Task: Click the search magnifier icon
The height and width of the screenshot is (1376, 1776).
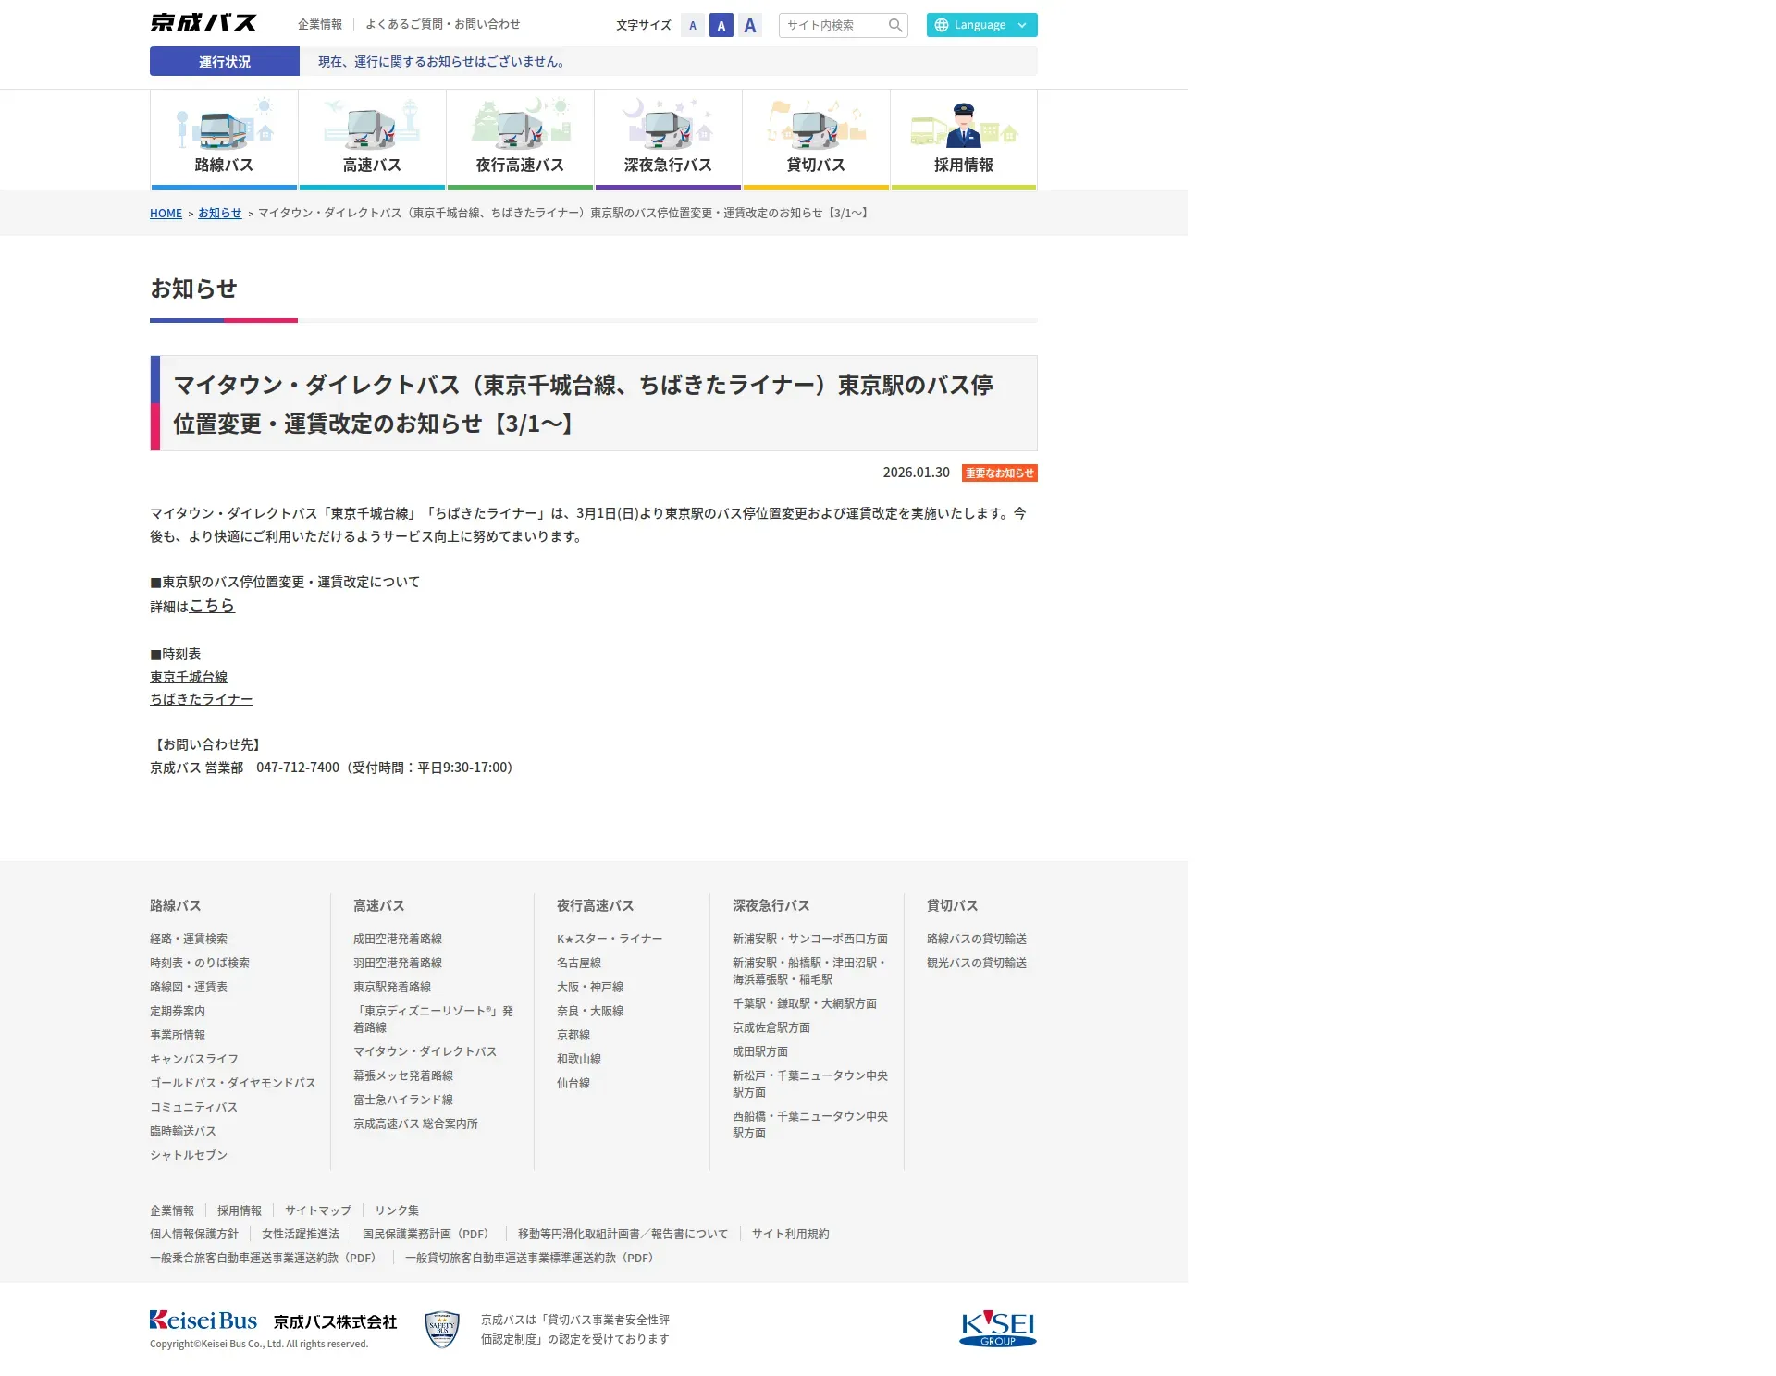Action: pos(894,25)
